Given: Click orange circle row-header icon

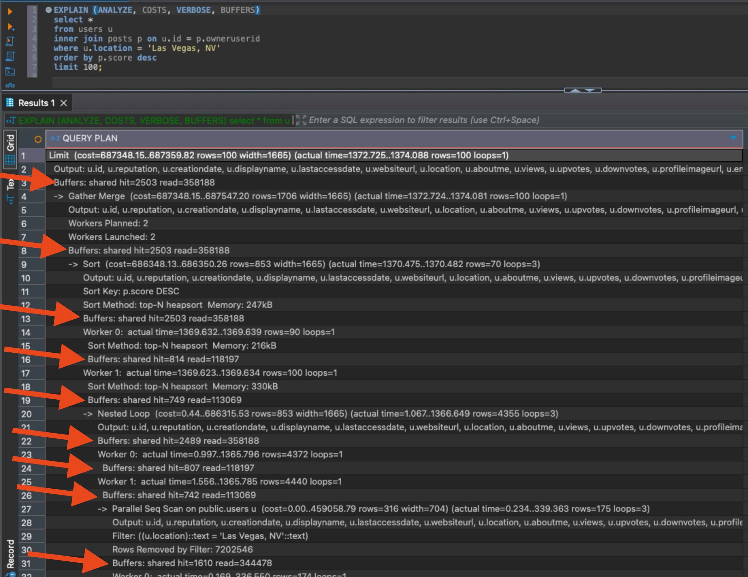Looking at the screenshot, I should tap(38, 139).
